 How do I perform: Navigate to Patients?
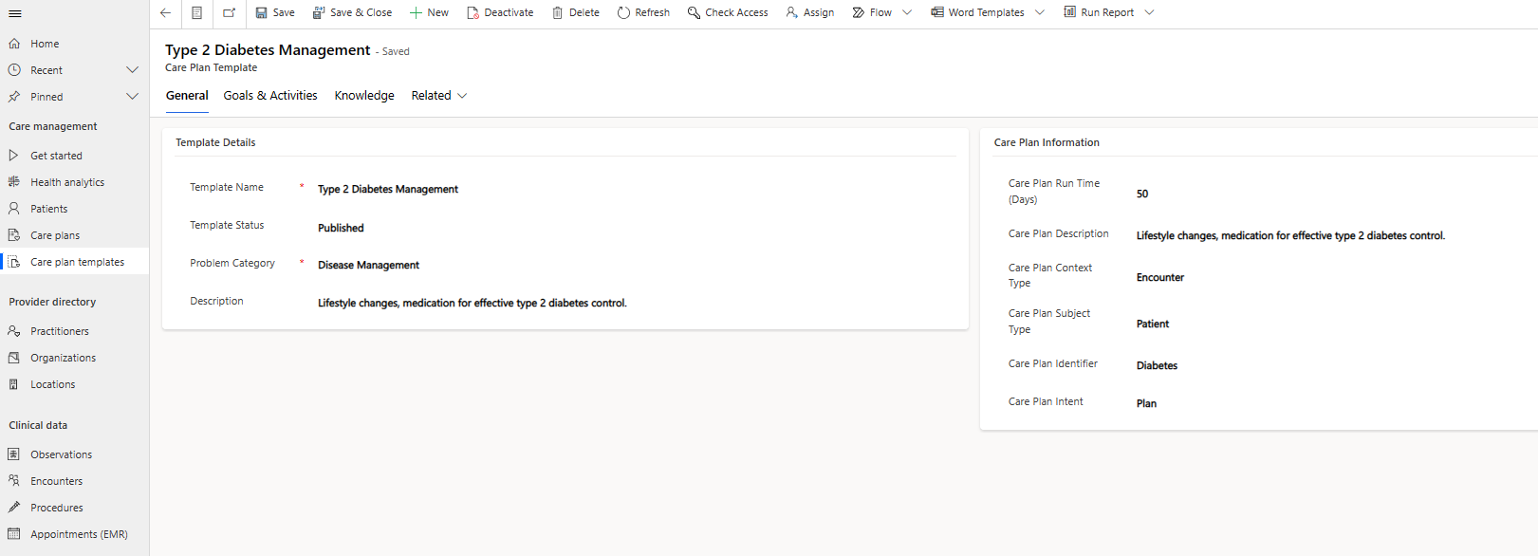pyautogui.click(x=74, y=209)
